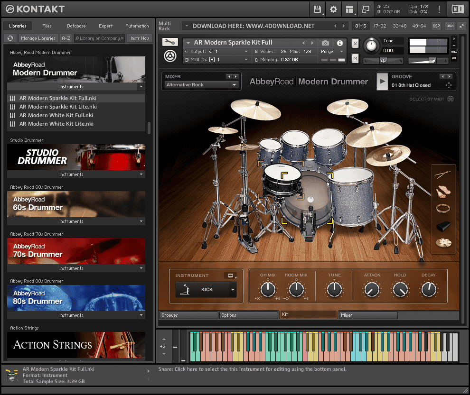Load AR Modern White Kit Full.nki

(x=76, y=115)
